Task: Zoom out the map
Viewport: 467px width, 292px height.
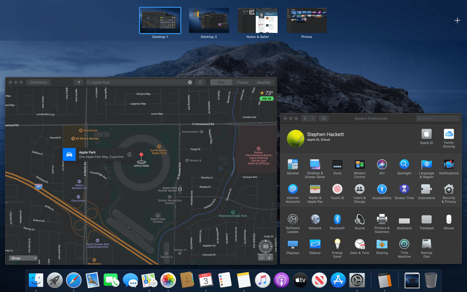Action: click(x=261, y=258)
